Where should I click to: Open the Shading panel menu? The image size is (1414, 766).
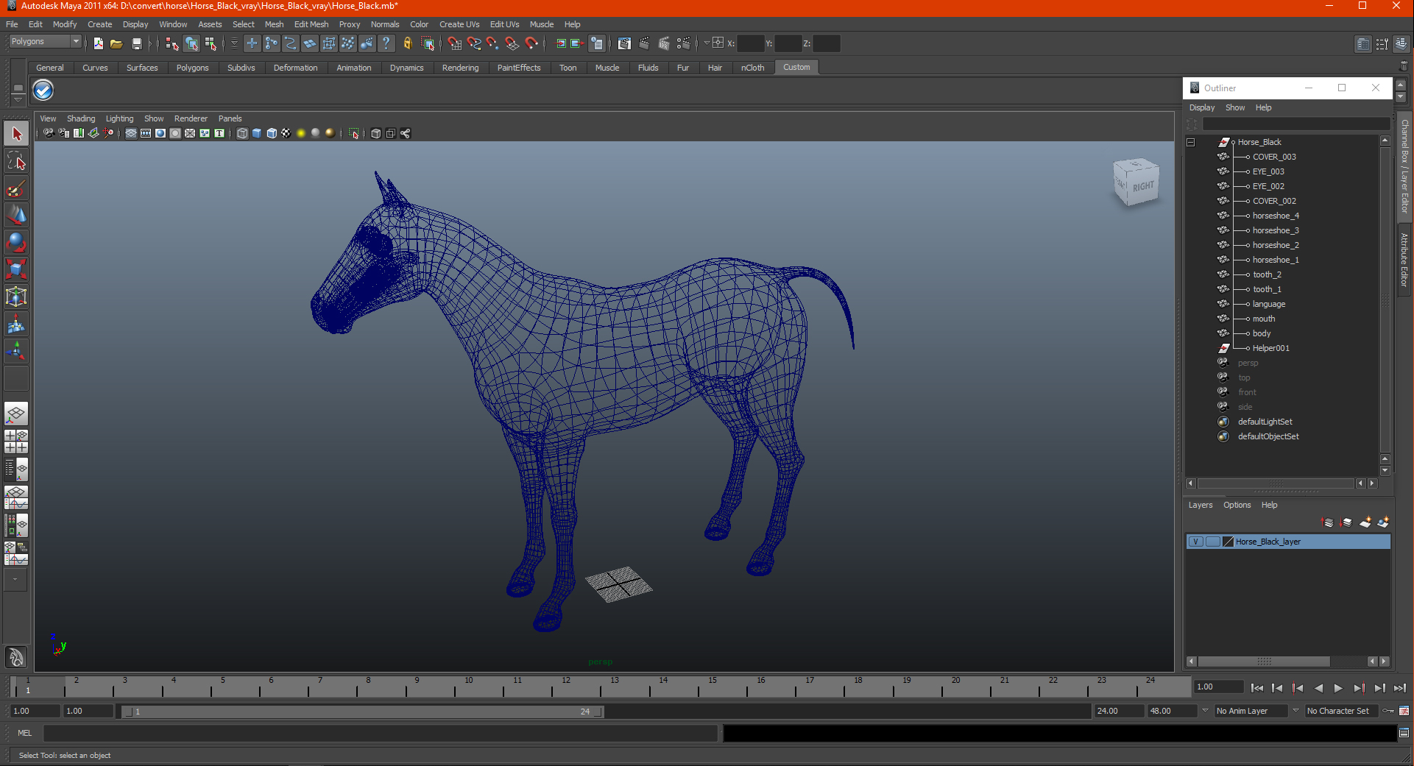81,118
